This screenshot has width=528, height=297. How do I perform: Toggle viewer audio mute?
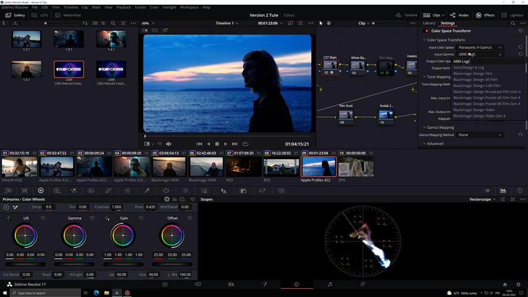pos(169,144)
